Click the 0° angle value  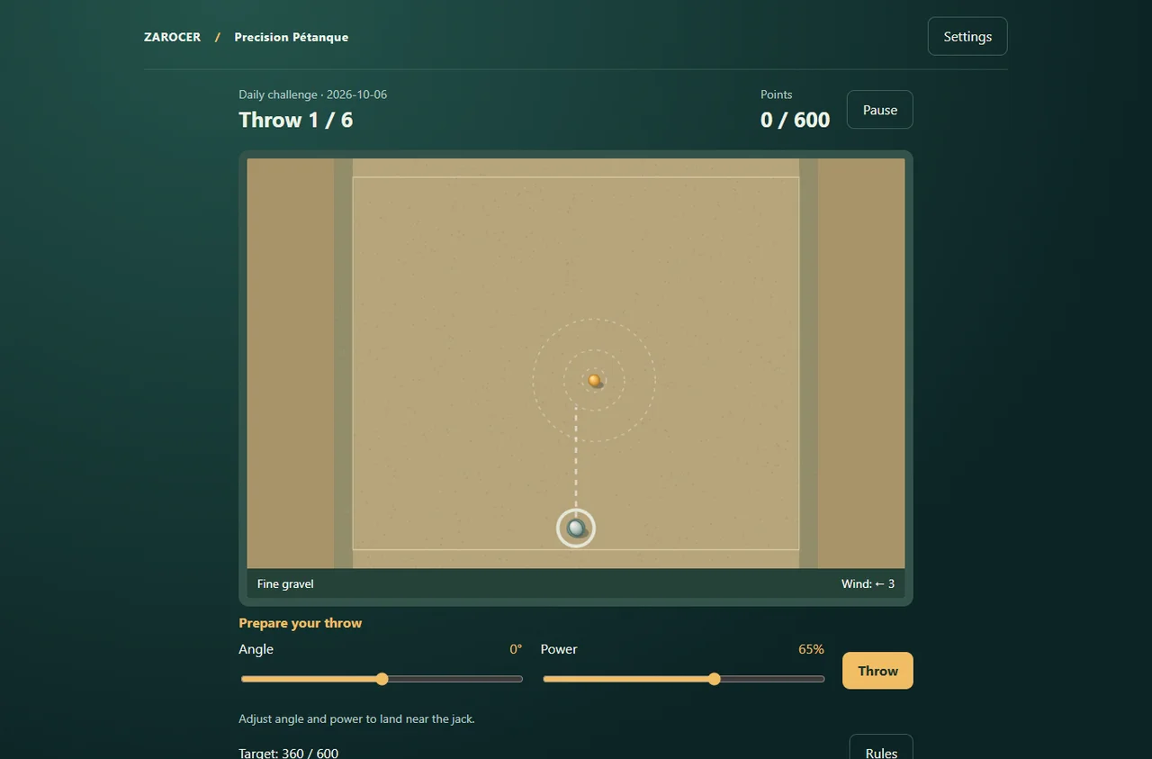click(516, 649)
